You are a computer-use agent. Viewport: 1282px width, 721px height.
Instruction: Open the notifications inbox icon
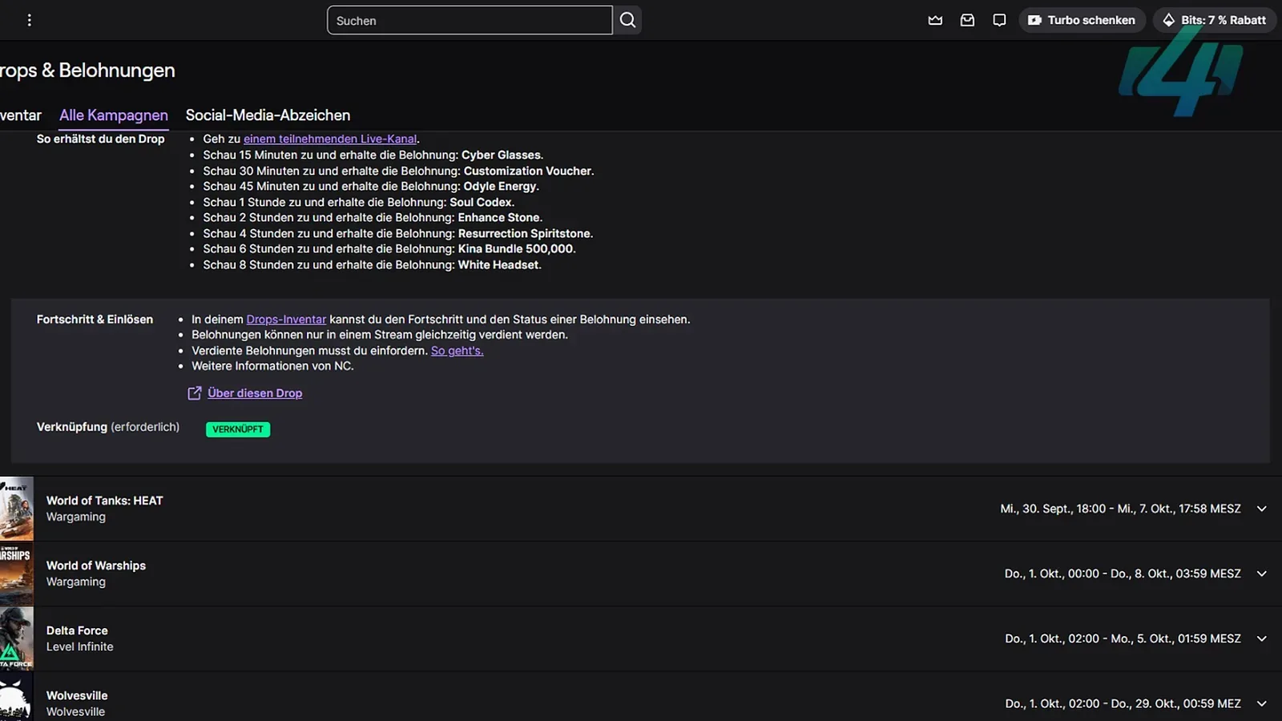pos(967,20)
